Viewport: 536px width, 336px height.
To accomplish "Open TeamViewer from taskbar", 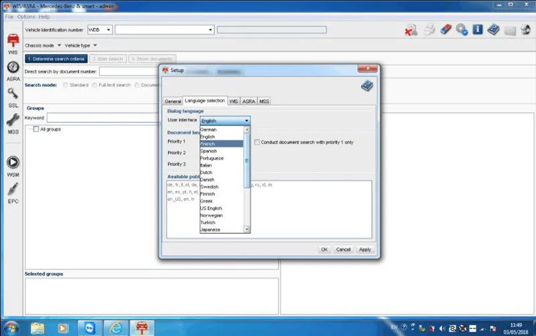I will (x=90, y=328).
